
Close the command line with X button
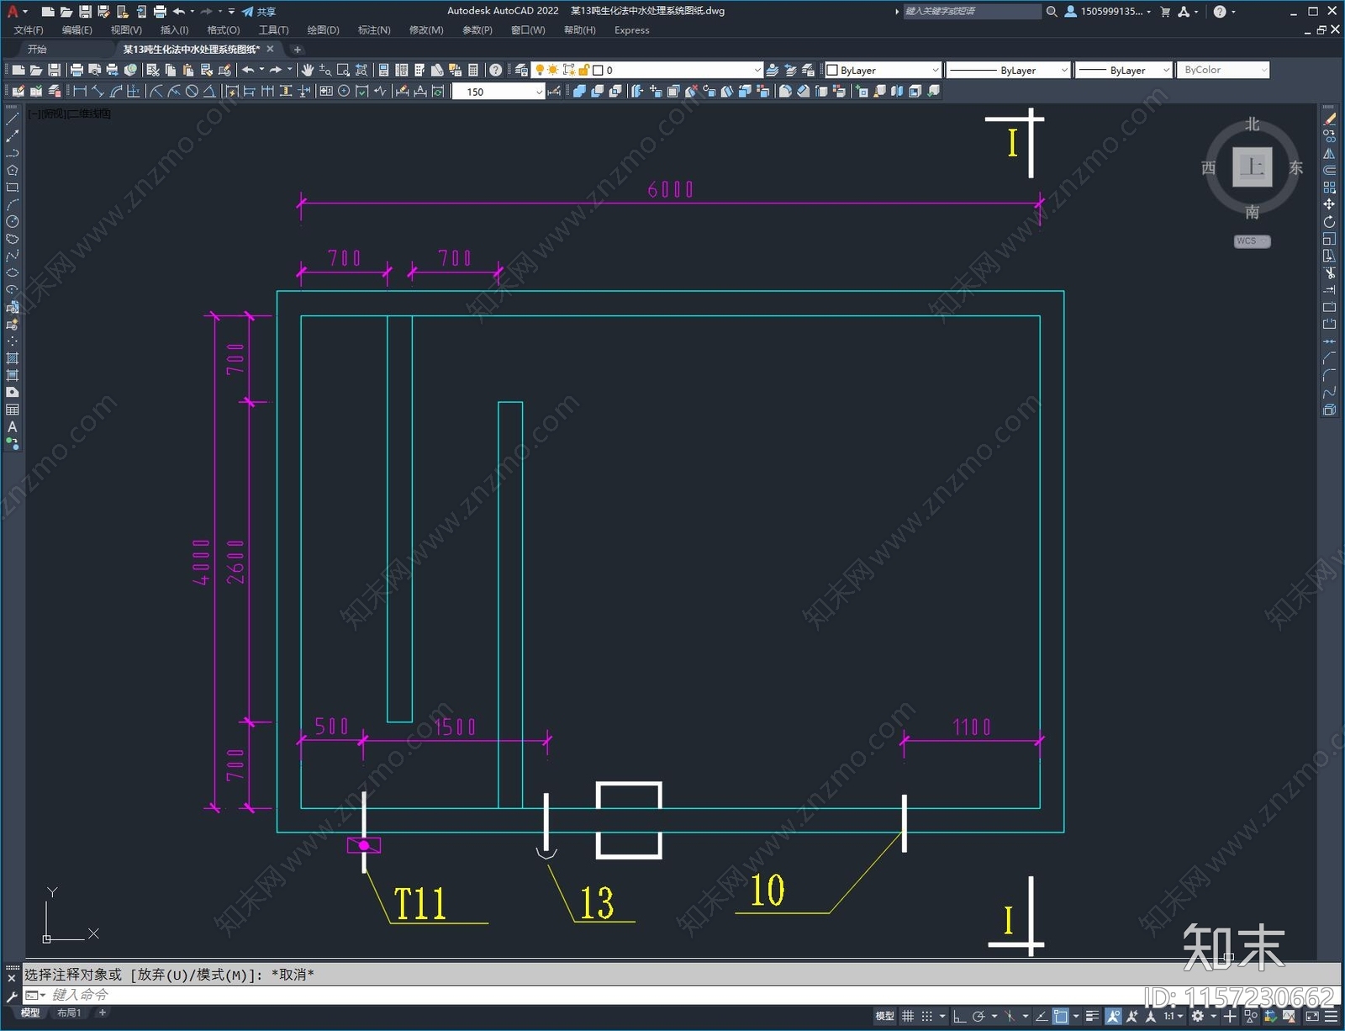(x=12, y=978)
